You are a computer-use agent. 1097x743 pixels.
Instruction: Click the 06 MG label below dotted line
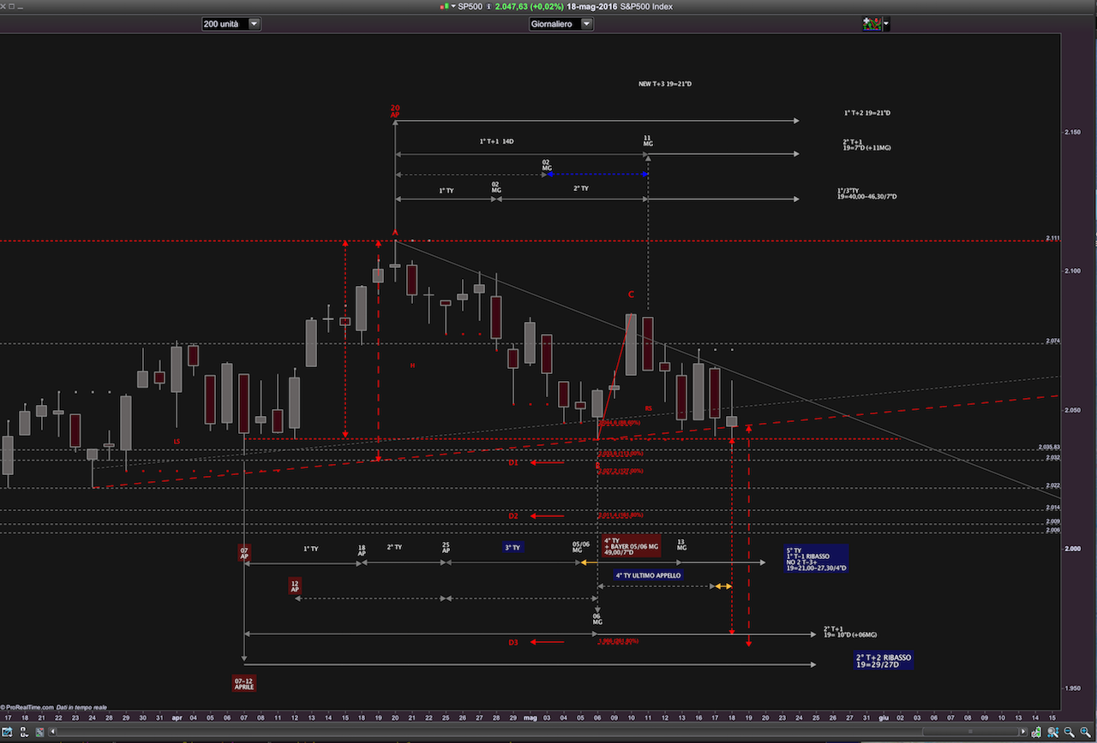597,619
